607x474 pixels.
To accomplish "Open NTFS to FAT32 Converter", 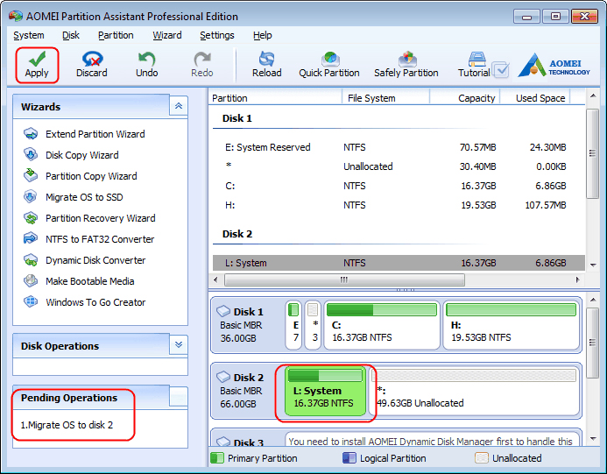I will point(100,239).
